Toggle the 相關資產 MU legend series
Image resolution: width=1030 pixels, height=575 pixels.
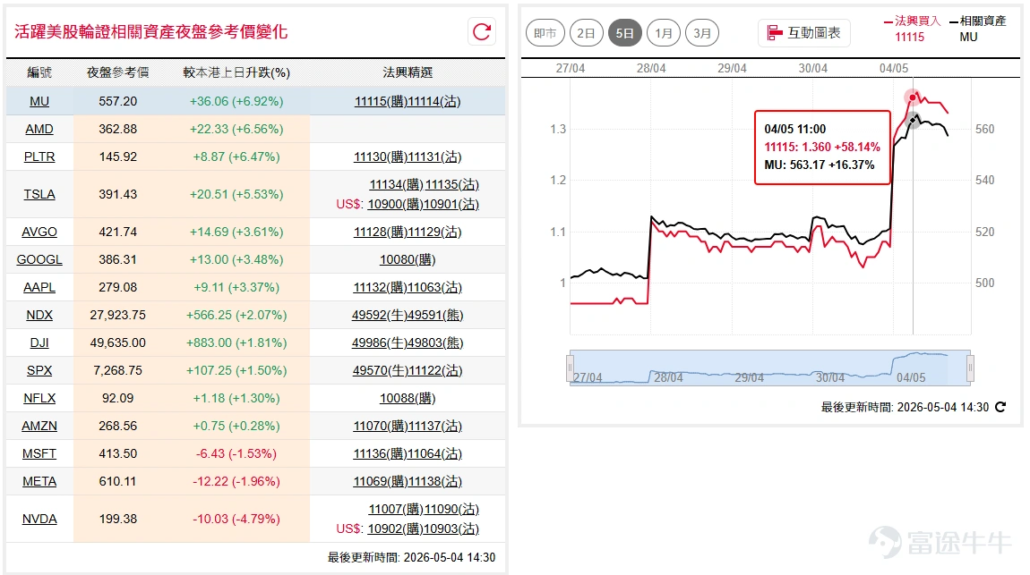point(977,29)
